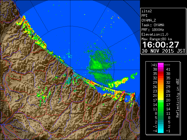The image size is (187, 140).
Task: Click the '41' label in right legend column
Action: [168, 69]
